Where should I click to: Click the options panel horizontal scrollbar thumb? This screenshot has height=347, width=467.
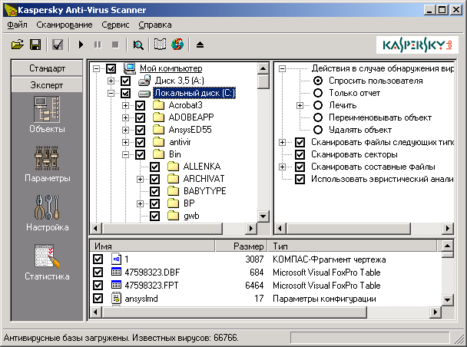(349, 228)
